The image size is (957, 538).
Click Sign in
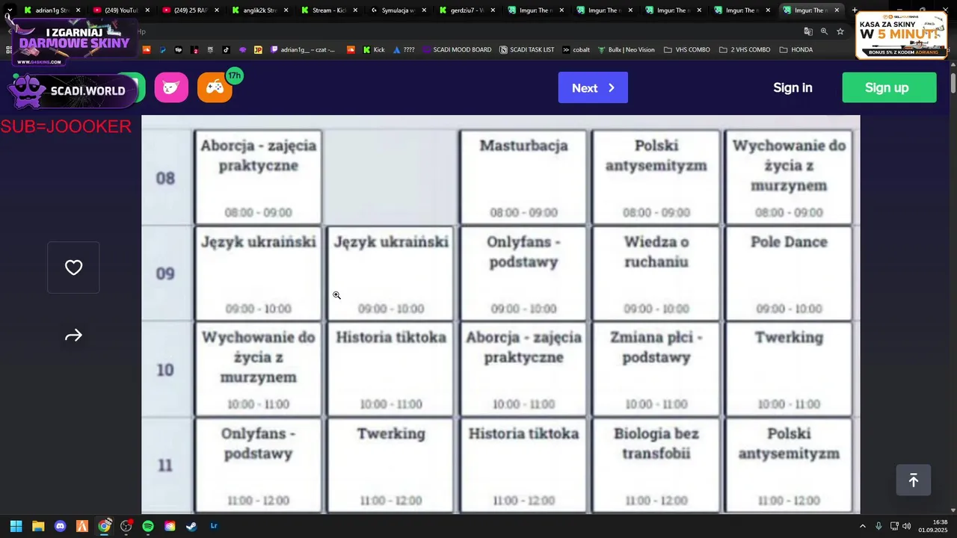[793, 87]
